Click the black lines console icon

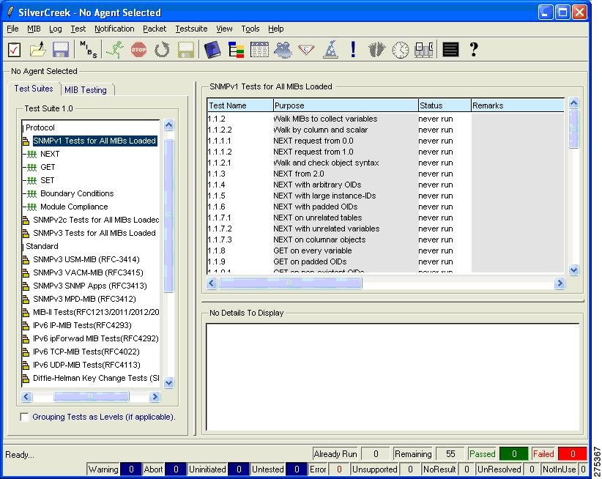(x=450, y=50)
